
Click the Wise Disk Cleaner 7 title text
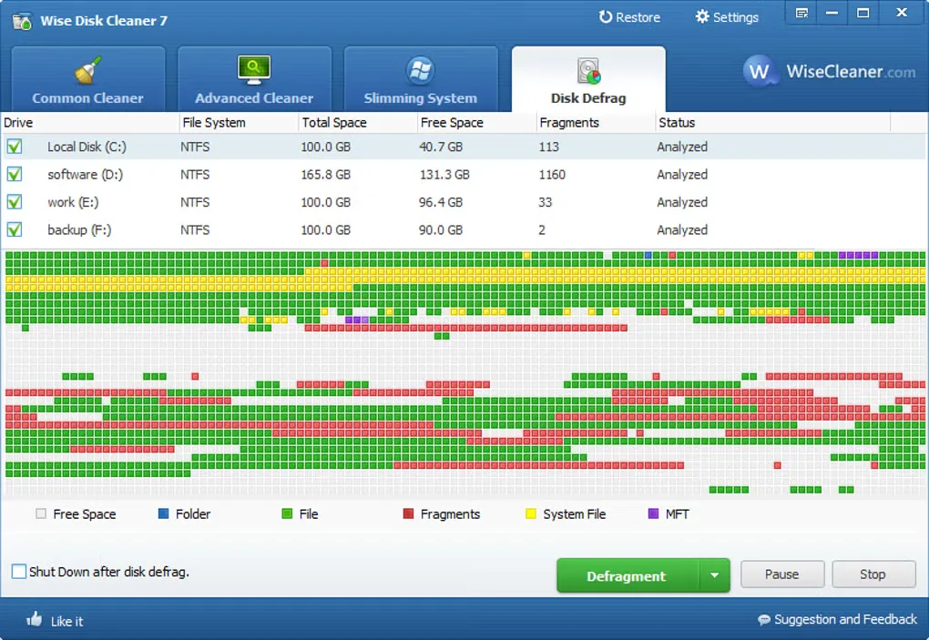[x=104, y=21]
